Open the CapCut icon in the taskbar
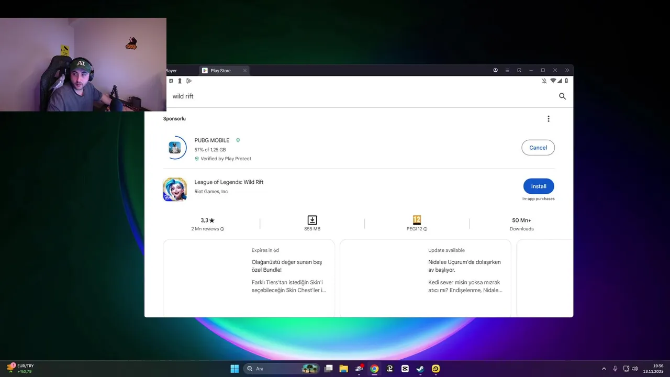 pos(405,369)
